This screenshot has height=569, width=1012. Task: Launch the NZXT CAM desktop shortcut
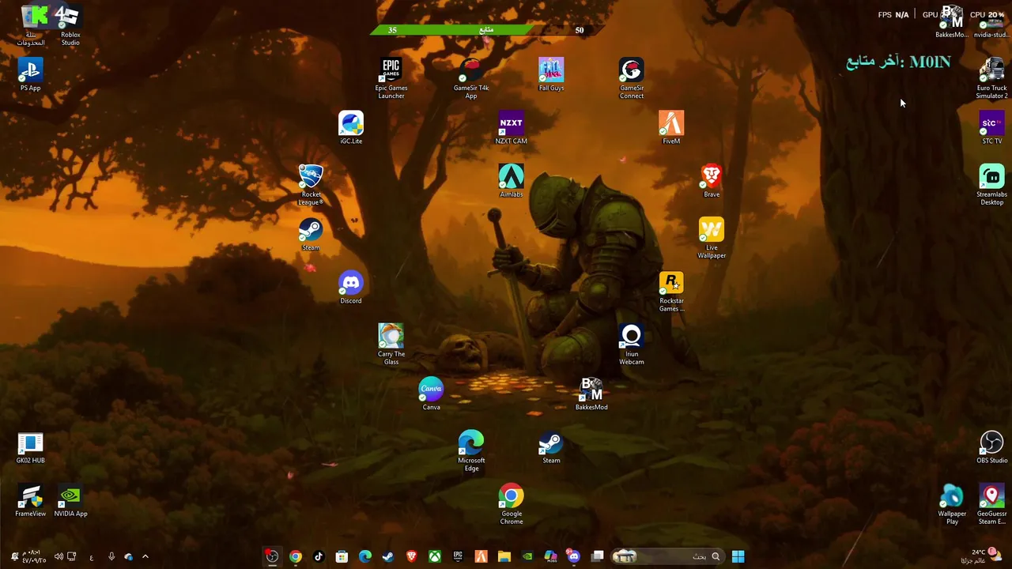point(511,128)
